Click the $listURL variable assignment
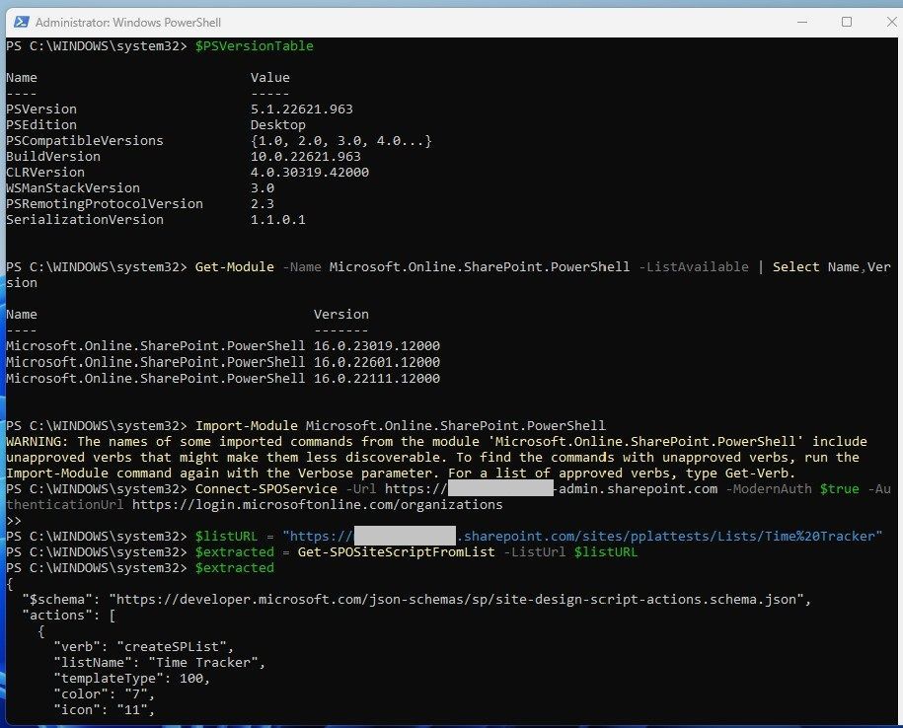This screenshot has height=728, width=903. tap(226, 537)
